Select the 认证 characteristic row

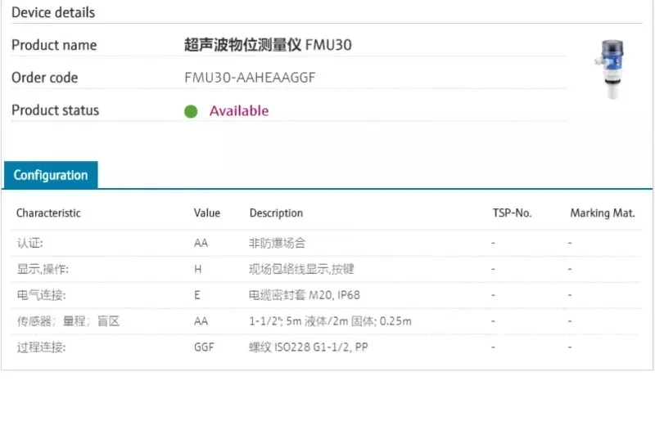click(x=326, y=243)
